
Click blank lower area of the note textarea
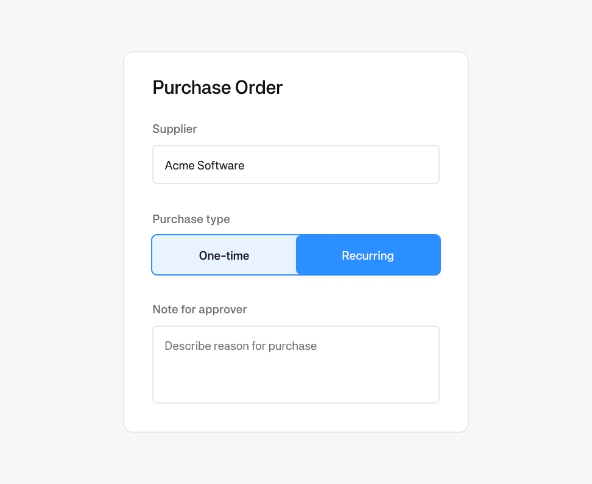click(x=296, y=382)
